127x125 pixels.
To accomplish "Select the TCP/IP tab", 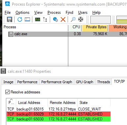I will (x=119, y=81).
